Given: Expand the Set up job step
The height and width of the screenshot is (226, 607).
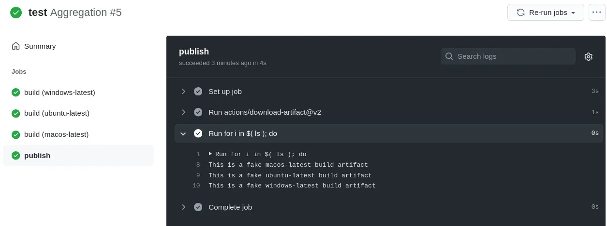Looking at the screenshot, I should (x=183, y=92).
